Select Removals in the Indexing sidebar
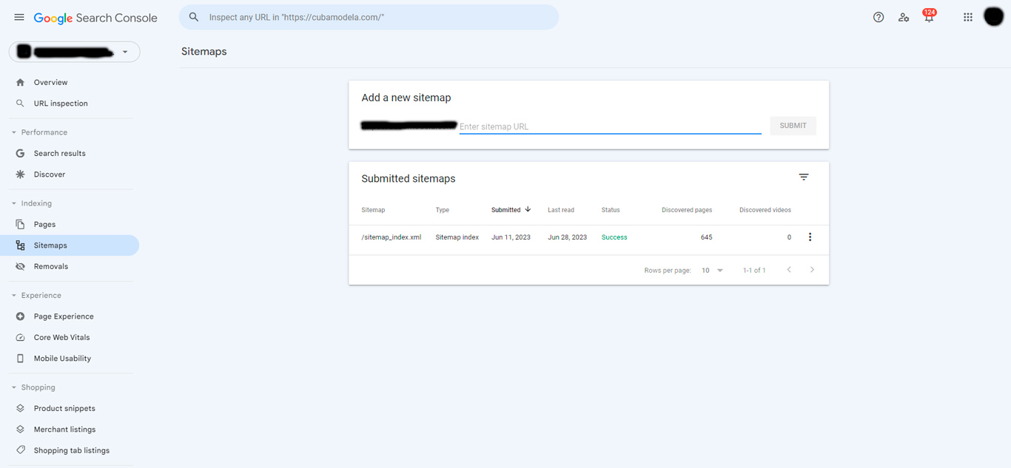Screen dimensions: 1011x468 (50, 266)
